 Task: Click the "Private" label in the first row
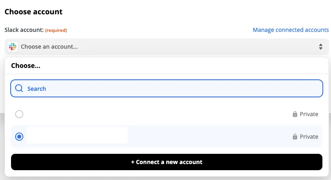click(309, 115)
